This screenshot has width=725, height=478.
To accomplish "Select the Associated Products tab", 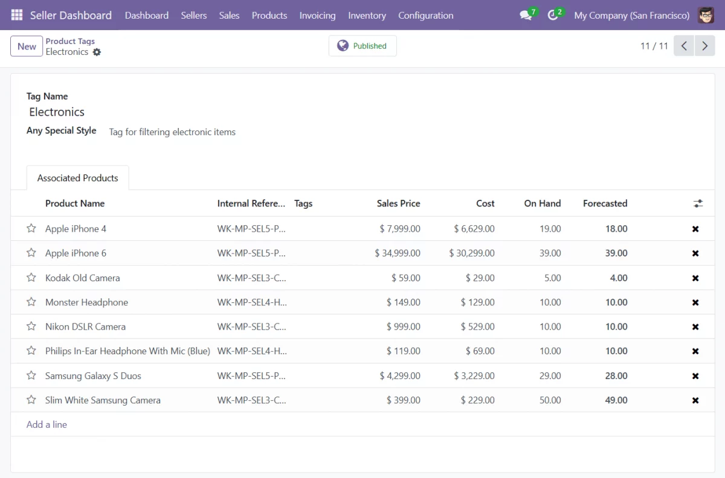I will pos(77,178).
